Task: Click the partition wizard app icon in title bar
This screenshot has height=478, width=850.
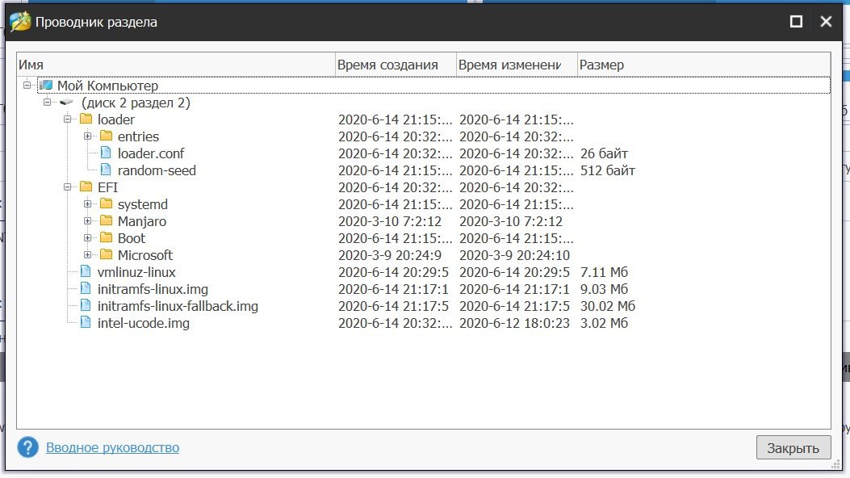Action: coord(20,22)
